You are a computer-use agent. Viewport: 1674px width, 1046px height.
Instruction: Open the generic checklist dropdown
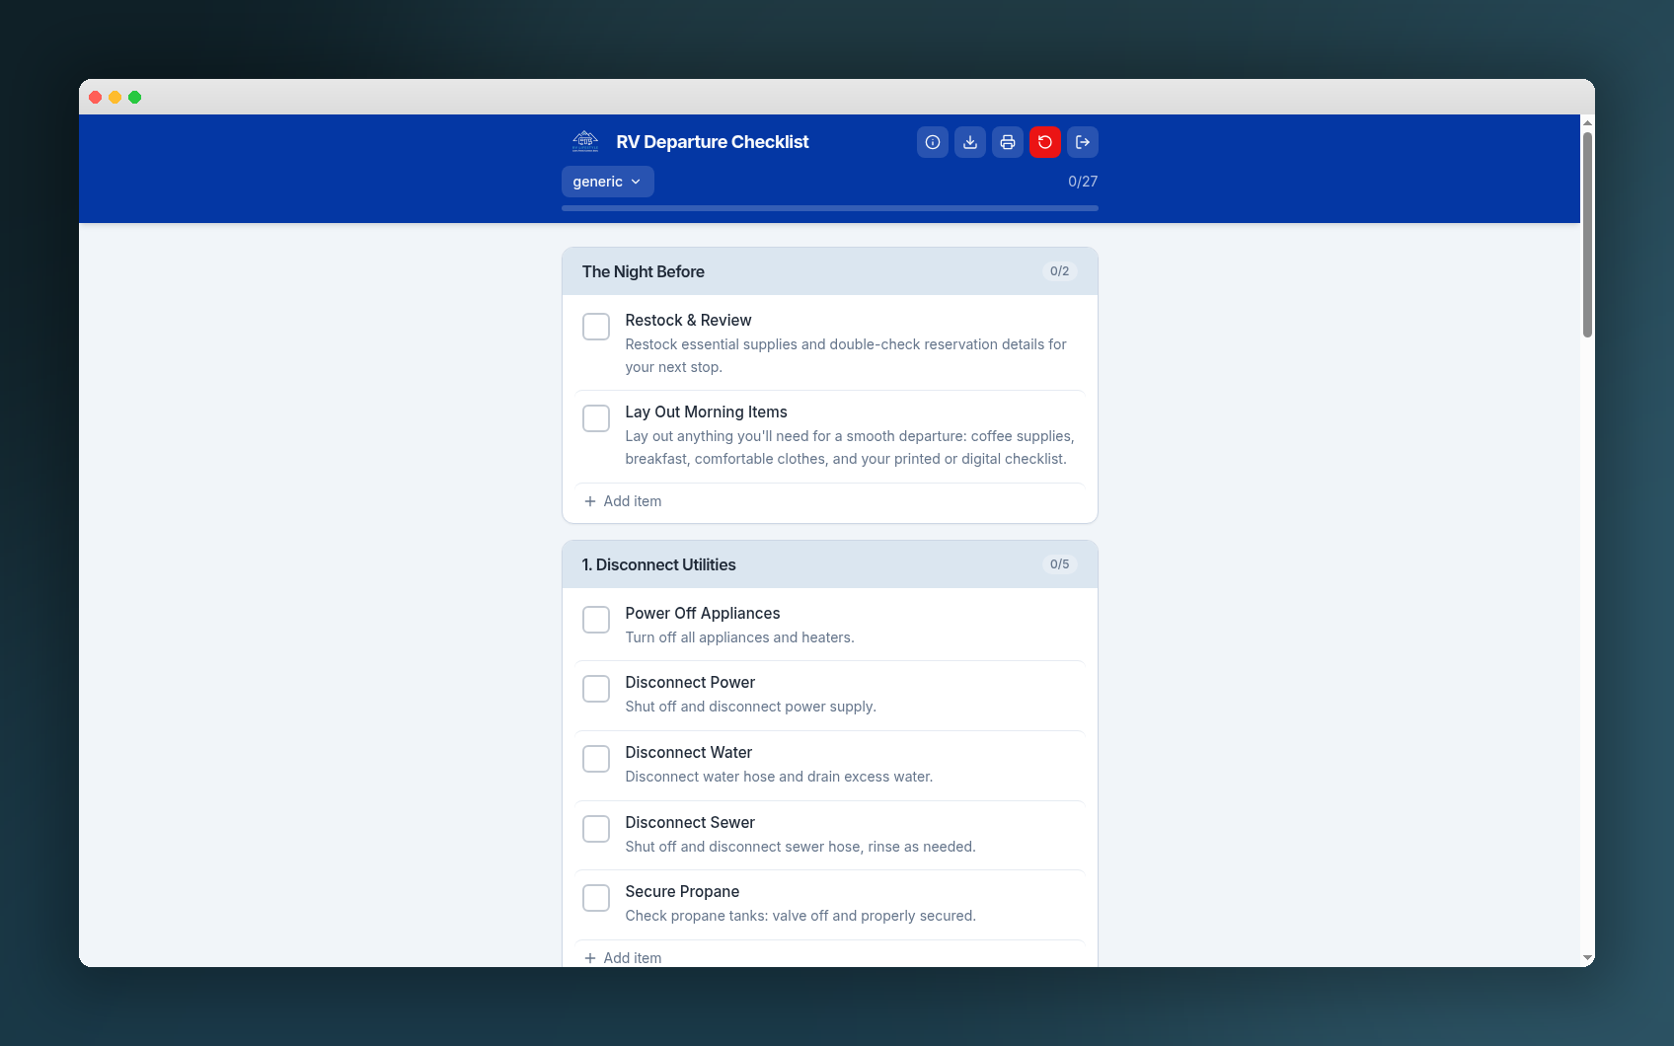pos(607,182)
